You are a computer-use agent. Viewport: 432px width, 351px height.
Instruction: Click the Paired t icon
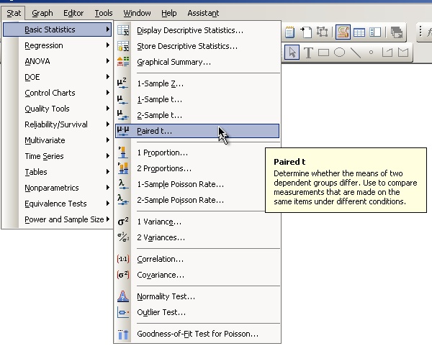coord(123,131)
